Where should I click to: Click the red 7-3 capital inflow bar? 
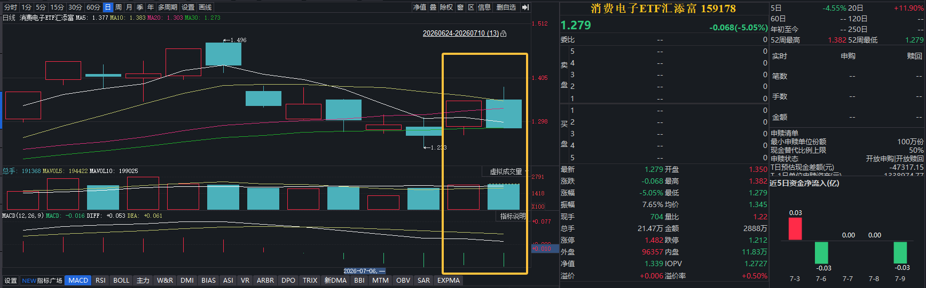click(795, 229)
